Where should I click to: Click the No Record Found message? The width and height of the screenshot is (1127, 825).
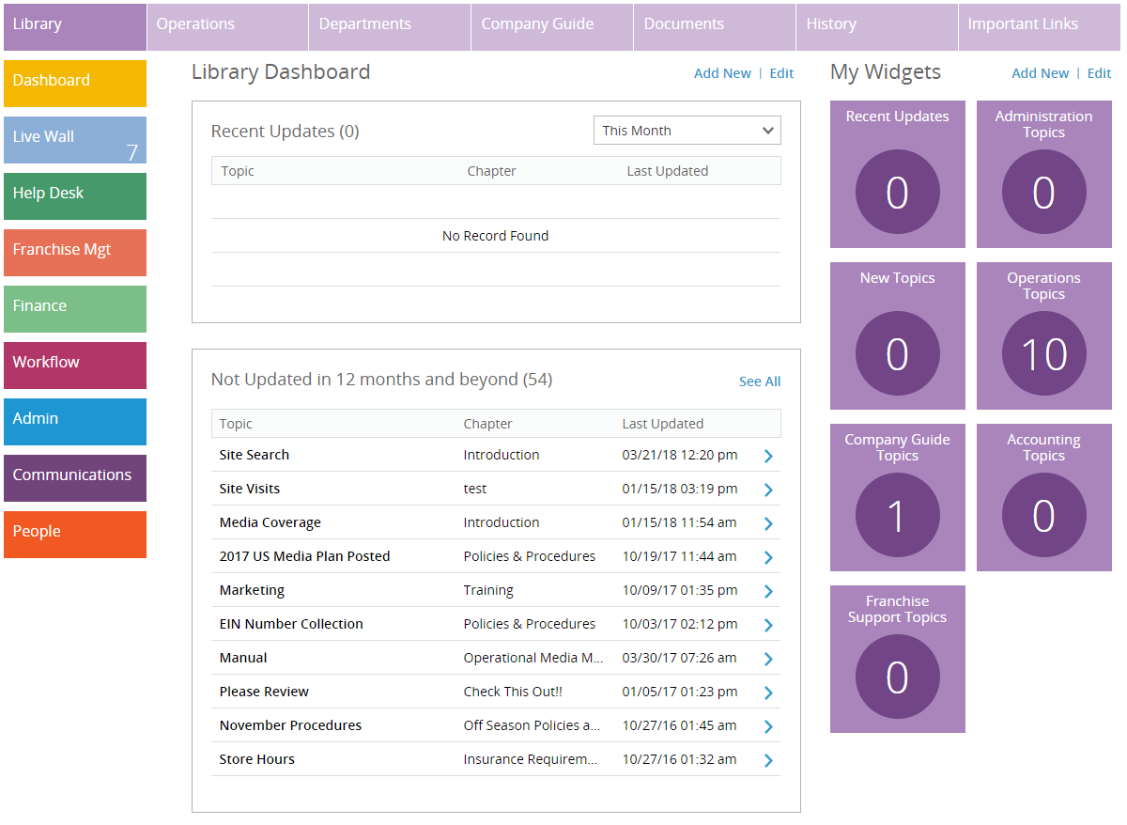coord(496,236)
